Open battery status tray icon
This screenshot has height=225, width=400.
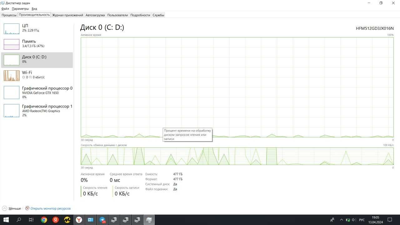coord(348,220)
